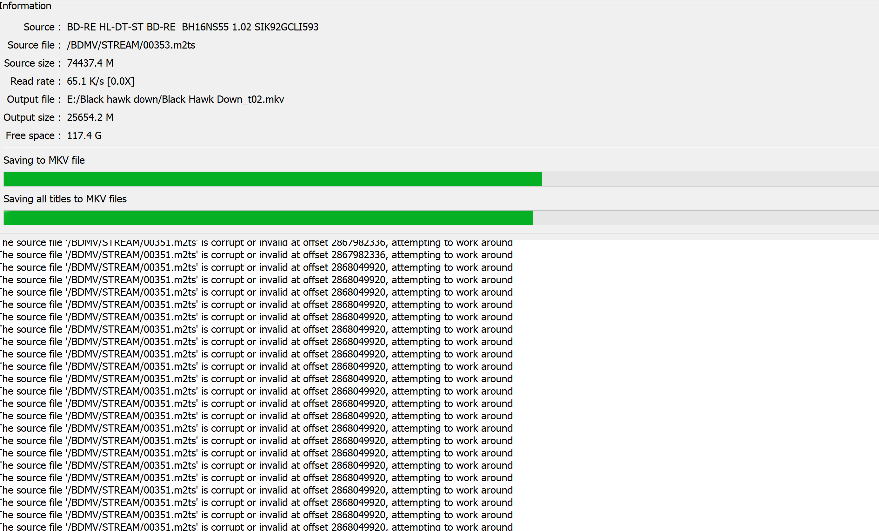Click the 'Saving all titles' progress bar
The width and height of the screenshot is (879, 531).
441,218
